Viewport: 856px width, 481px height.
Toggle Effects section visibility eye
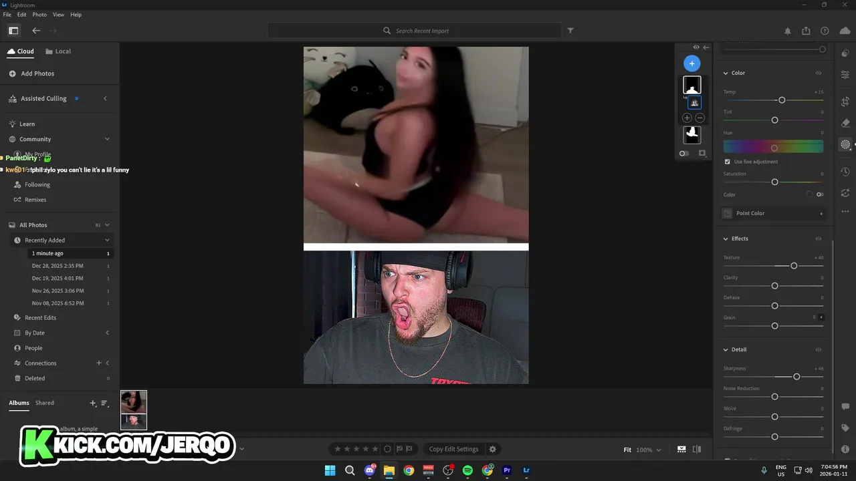[x=818, y=238]
